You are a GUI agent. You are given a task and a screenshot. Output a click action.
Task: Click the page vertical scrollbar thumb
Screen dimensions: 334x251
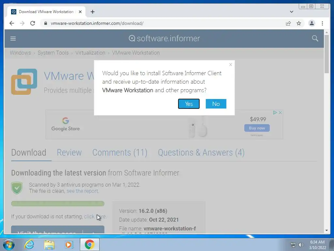point(326,54)
